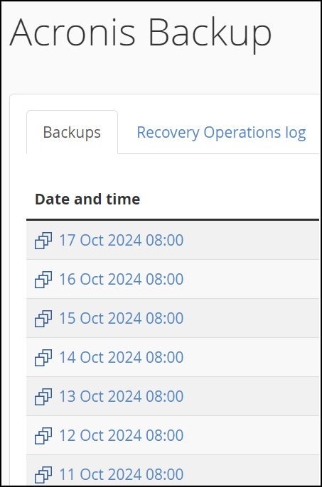322x487 pixels.
Task: Open the Recovery Operations log tab
Action: pyautogui.click(x=221, y=132)
